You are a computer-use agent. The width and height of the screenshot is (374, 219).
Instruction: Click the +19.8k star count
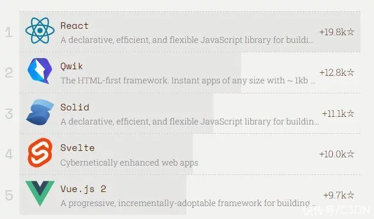tap(336, 32)
